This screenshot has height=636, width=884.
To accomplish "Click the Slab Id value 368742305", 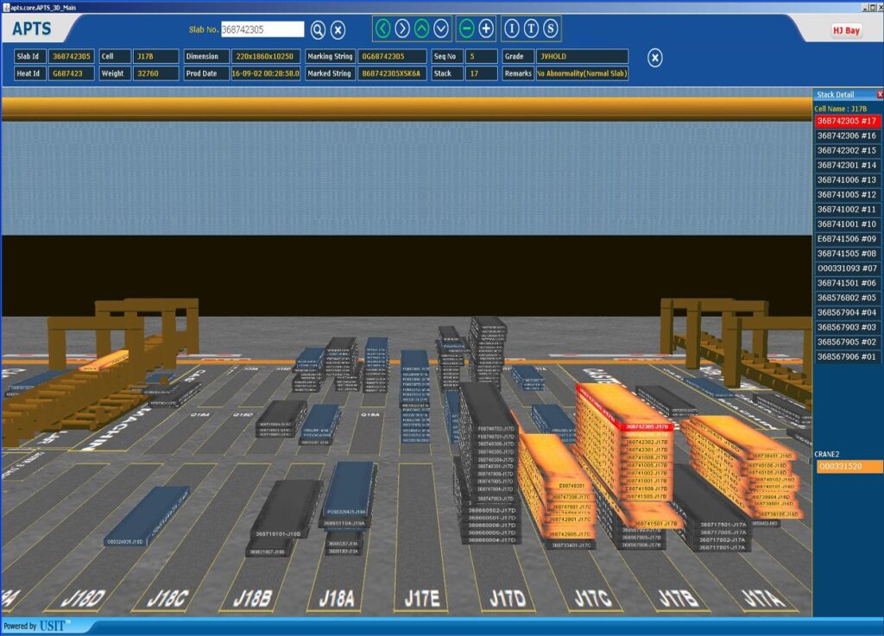I will point(71,56).
